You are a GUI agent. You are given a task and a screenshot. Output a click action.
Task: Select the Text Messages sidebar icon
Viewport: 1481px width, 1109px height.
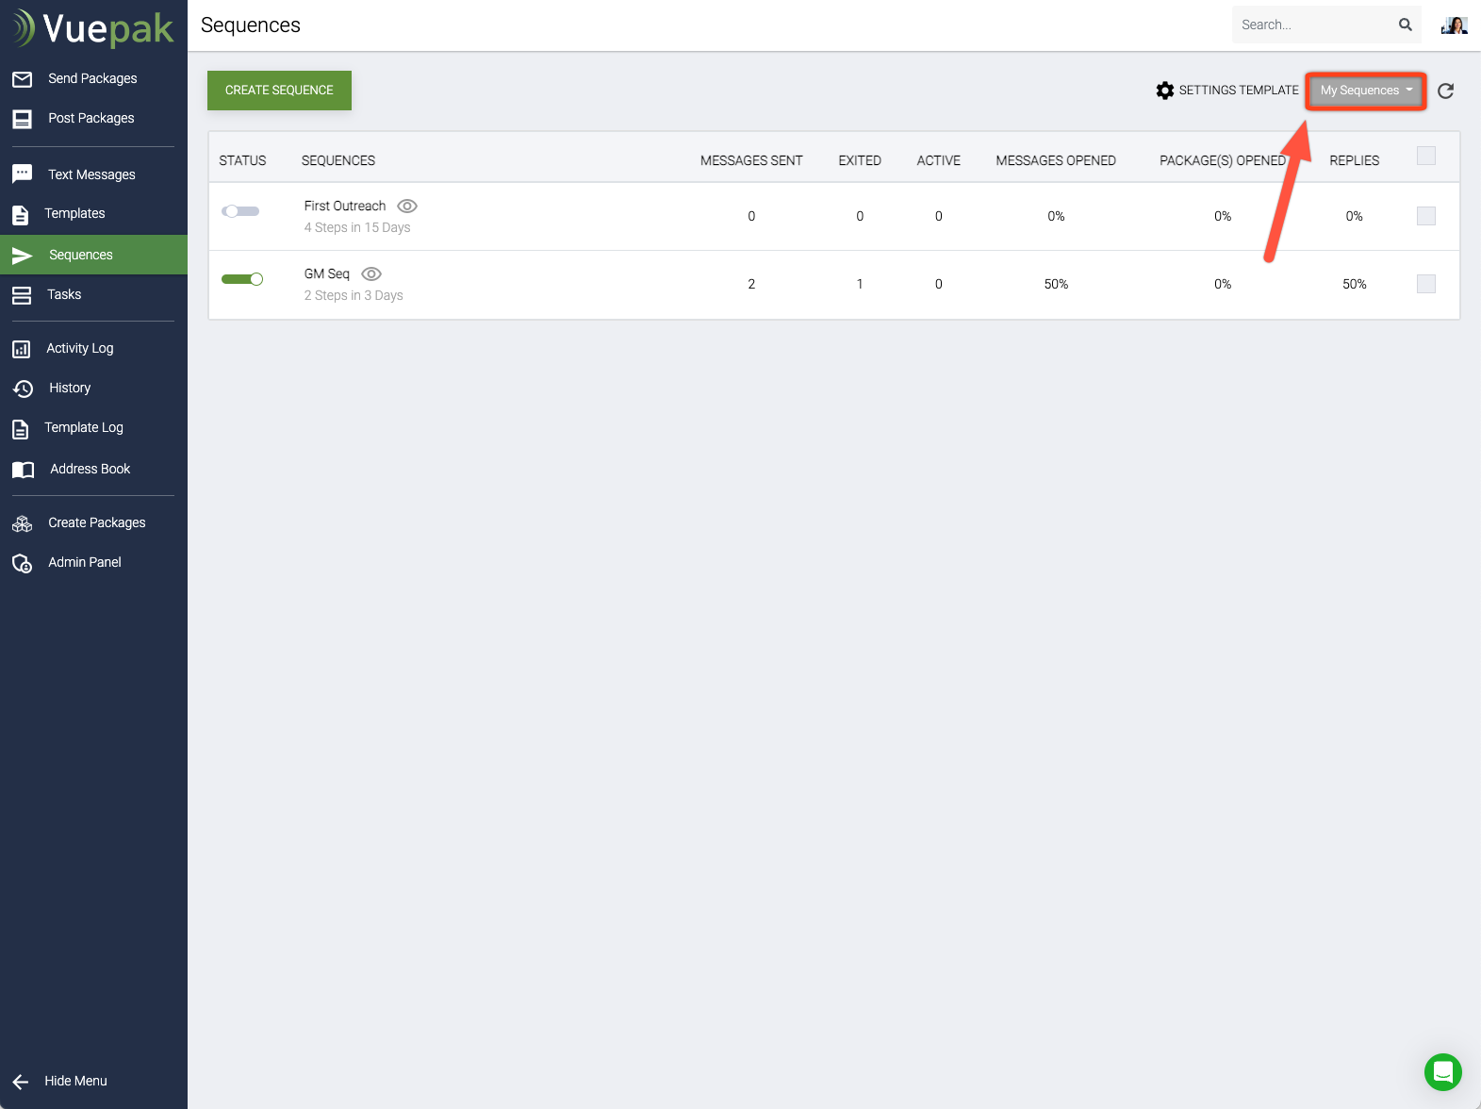(23, 174)
